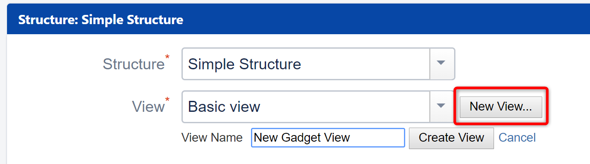This screenshot has width=590, height=164.
Task: Click the View Name label
Action: (x=212, y=138)
